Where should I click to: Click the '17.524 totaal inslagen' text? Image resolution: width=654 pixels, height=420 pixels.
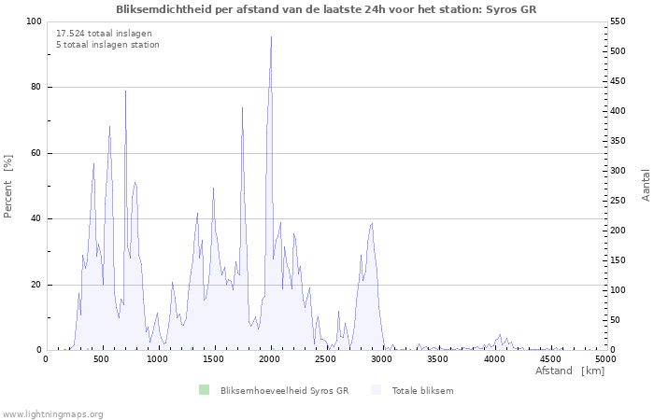(104, 34)
